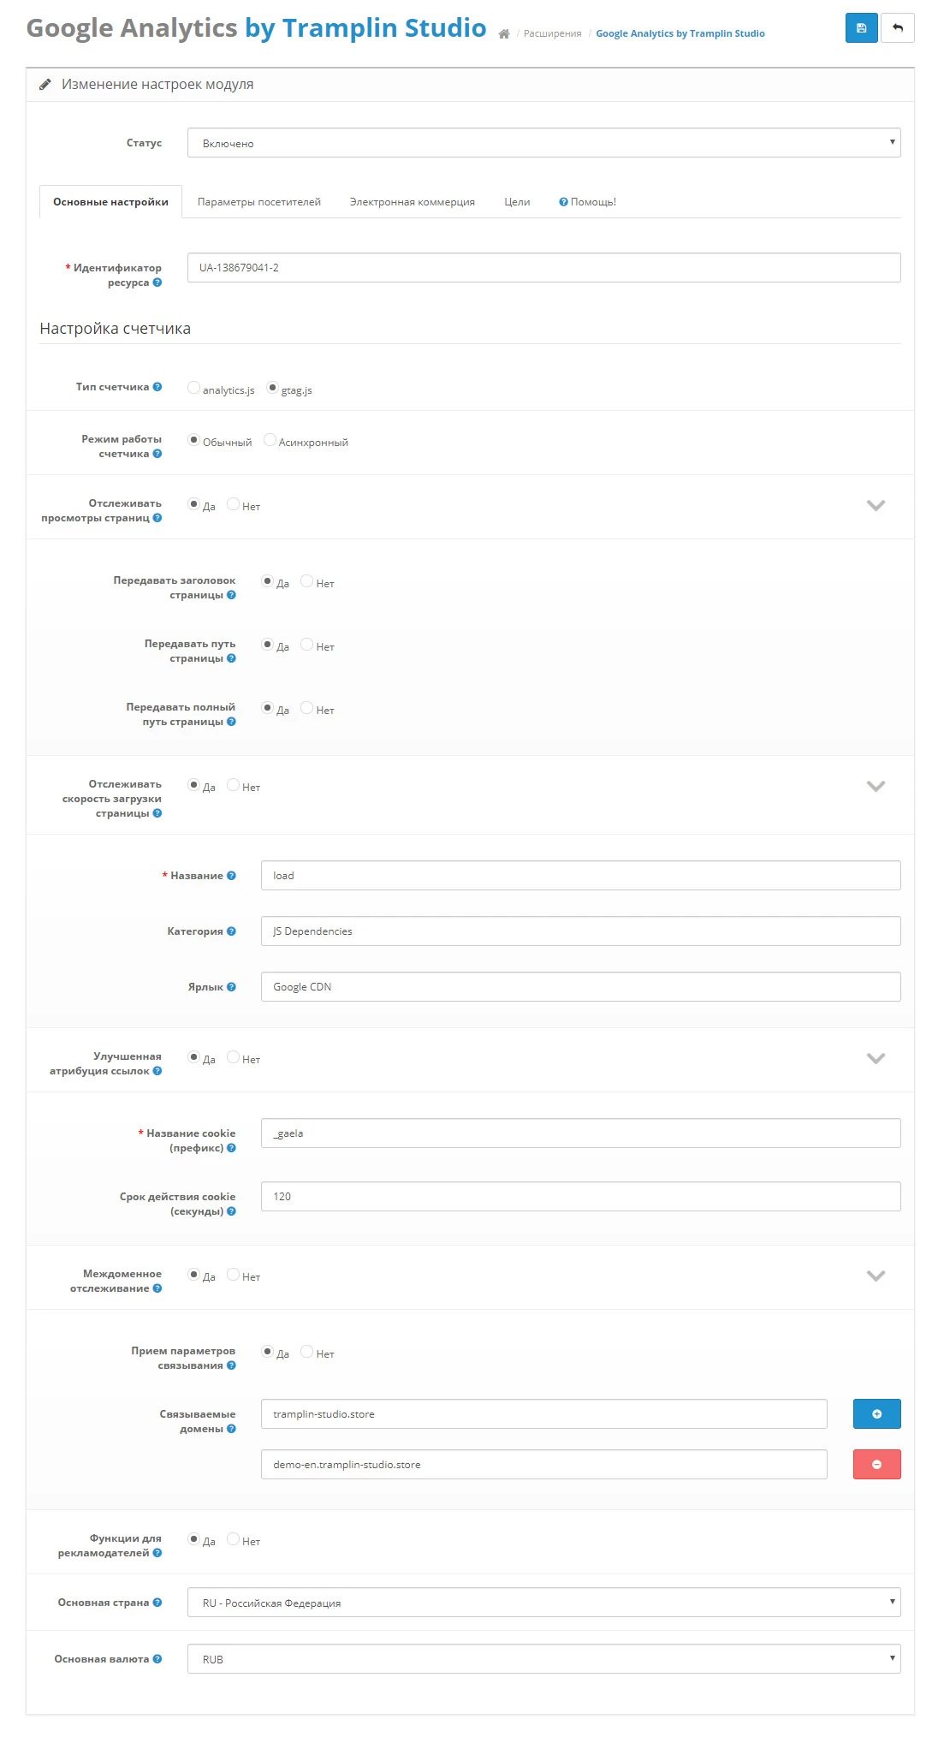Open the Основная страна dropdown
Image resolution: width=932 pixels, height=1737 pixels.
pos(543,1603)
